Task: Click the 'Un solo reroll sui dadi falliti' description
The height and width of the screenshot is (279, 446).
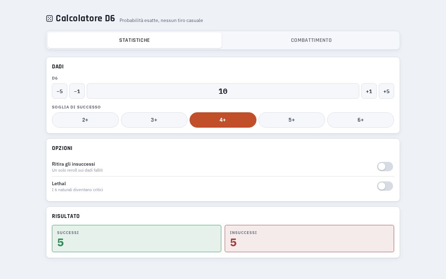Action: tap(77, 170)
